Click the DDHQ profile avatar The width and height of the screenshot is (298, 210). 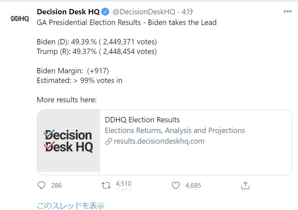tap(19, 19)
